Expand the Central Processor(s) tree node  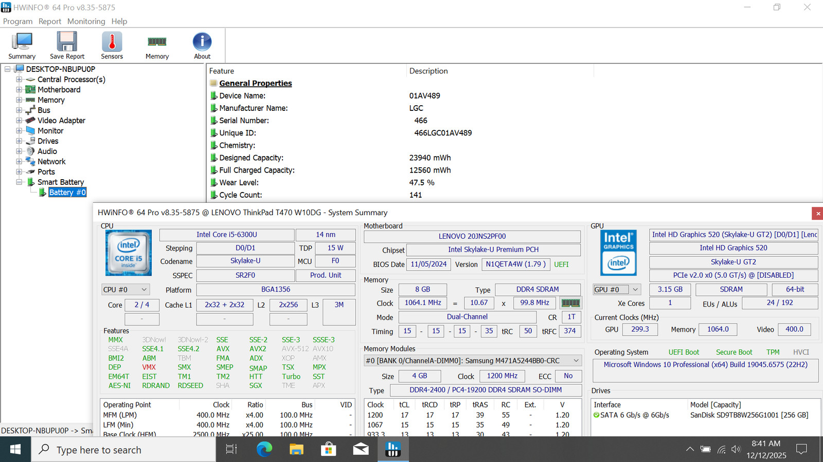(x=19, y=80)
